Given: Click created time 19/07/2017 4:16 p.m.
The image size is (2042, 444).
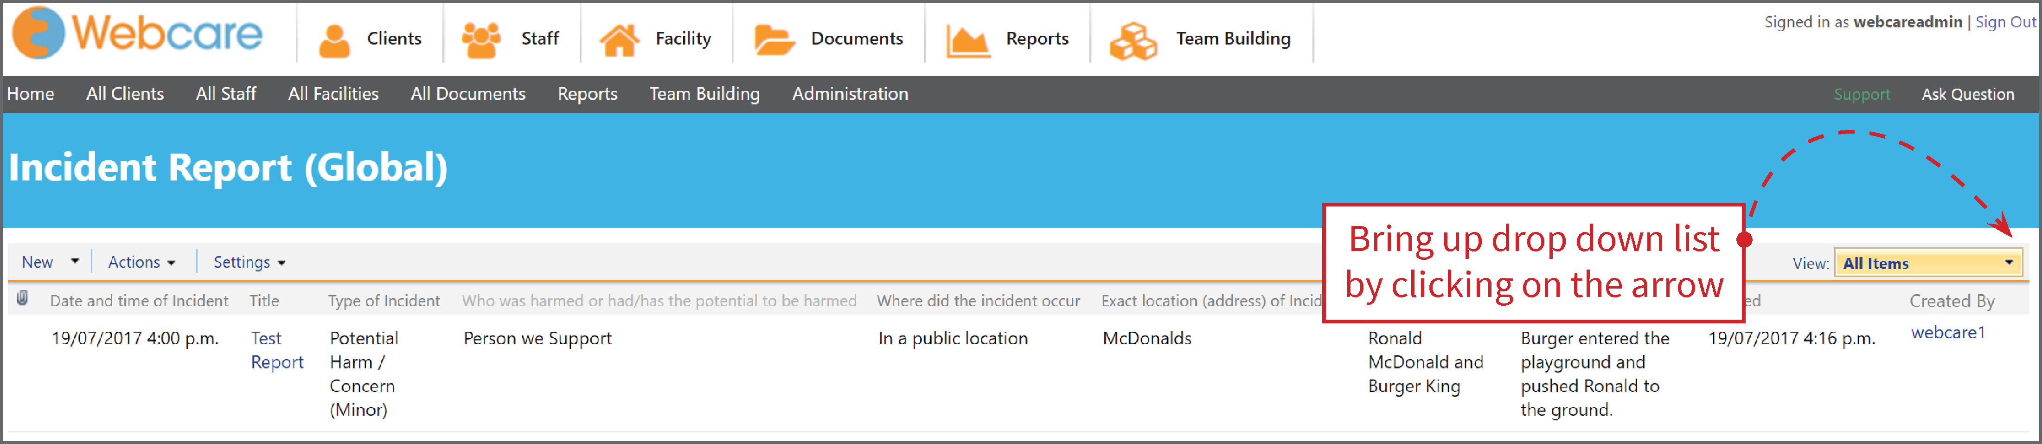Looking at the screenshot, I should 1792,338.
